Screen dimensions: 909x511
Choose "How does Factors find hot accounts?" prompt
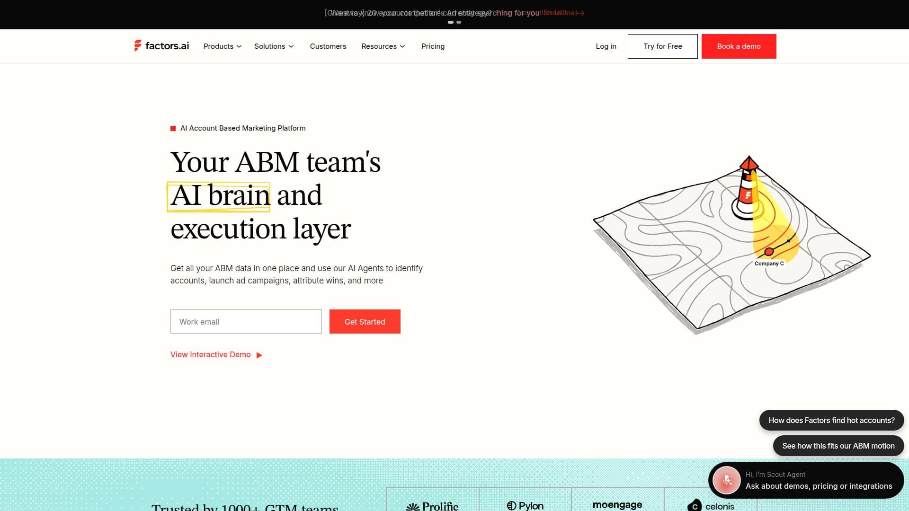pyautogui.click(x=832, y=420)
